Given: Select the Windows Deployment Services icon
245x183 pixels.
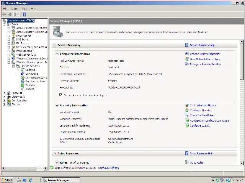Looking at the screenshot, I should 13,58.
